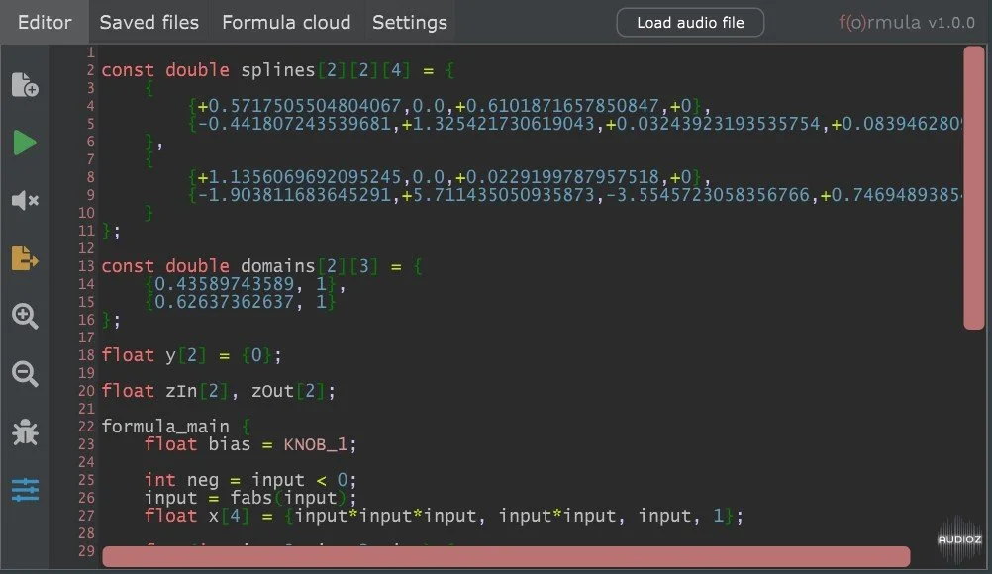Click the value '0.43589743589'
The height and width of the screenshot is (574, 992).
(224, 283)
